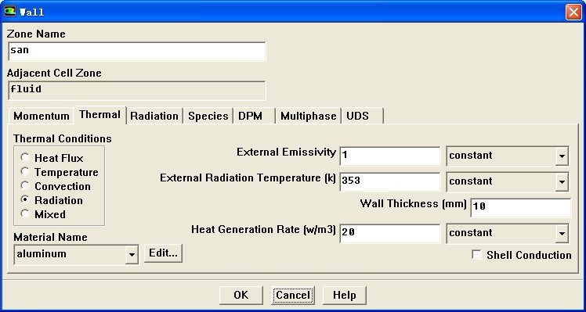The height and width of the screenshot is (312, 586).
Task: Open the Radiation tab
Action: tap(154, 116)
